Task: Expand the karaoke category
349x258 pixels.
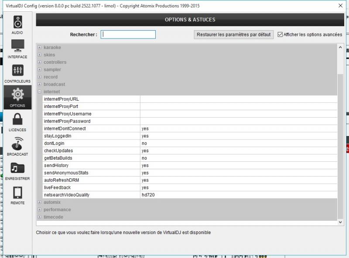Action: coord(39,47)
